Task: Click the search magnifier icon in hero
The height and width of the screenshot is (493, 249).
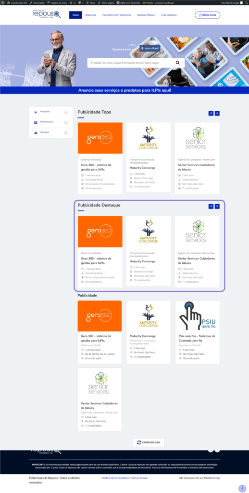Action: tap(178, 63)
